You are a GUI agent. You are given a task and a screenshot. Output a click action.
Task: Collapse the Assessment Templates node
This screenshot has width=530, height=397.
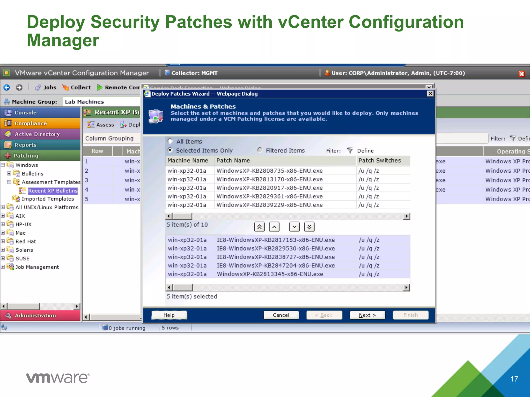(9, 182)
